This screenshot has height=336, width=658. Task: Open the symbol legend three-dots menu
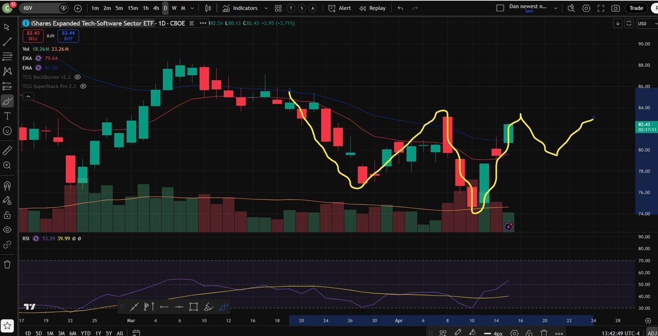tap(203, 24)
